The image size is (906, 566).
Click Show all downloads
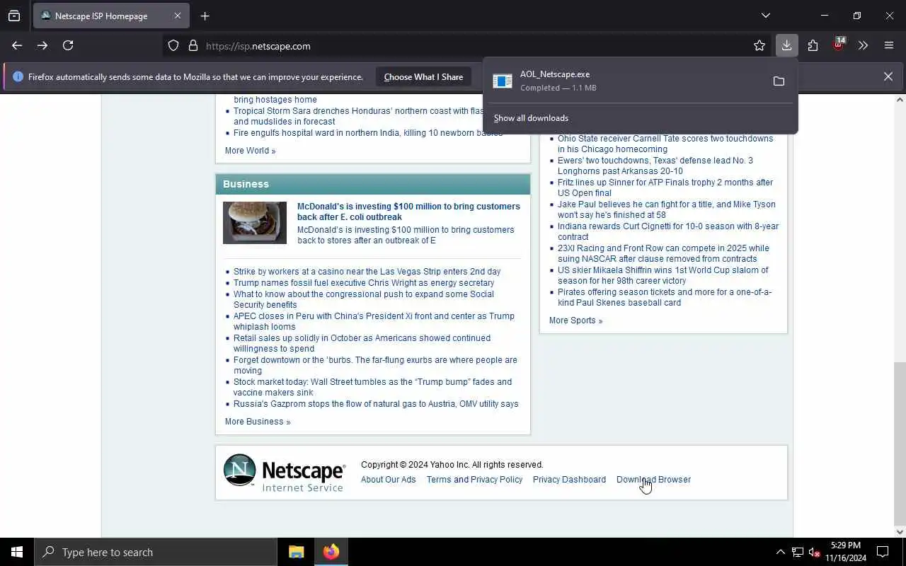[531, 118]
